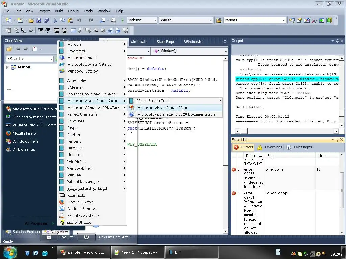This screenshot has height=259, width=346.
Task: Open Solution Explorer from the toolbar icon
Action: [x=292, y=20]
